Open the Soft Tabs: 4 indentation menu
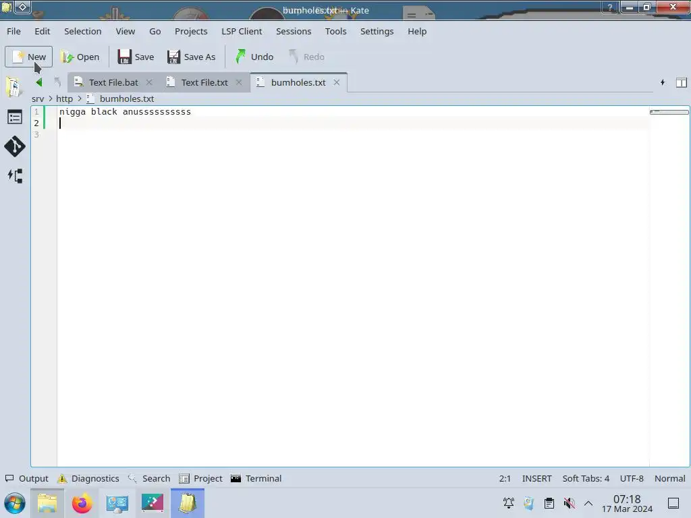691x518 pixels. pyautogui.click(x=586, y=478)
